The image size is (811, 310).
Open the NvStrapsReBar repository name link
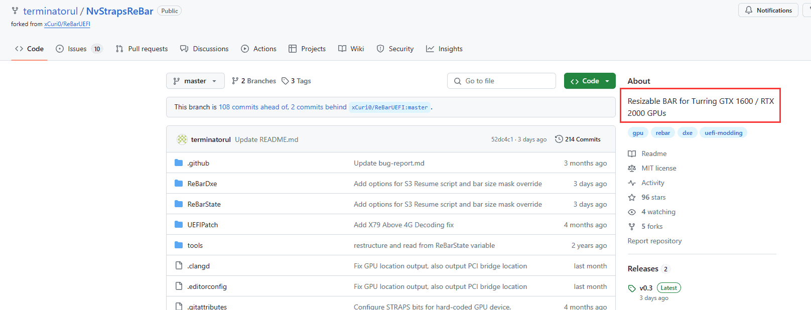[x=119, y=11]
